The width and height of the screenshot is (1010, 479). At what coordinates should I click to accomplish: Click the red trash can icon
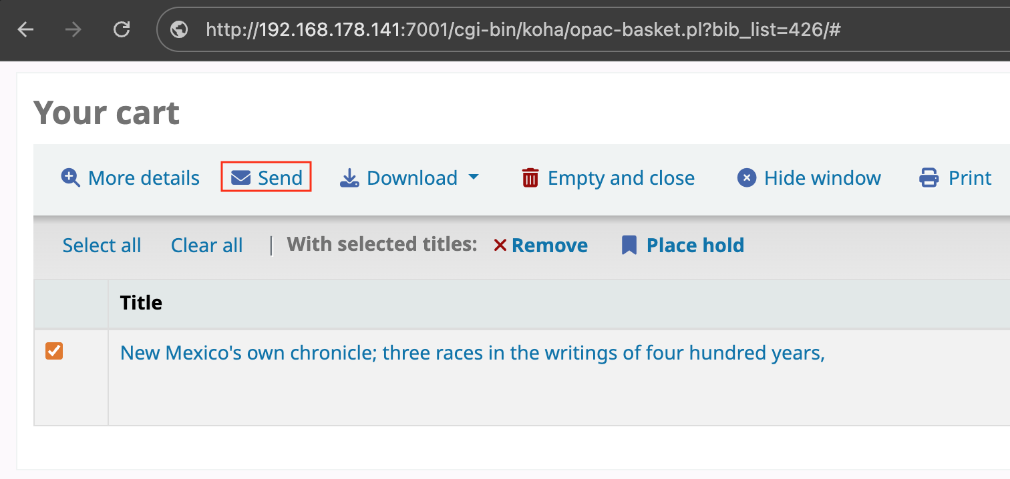click(x=530, y=177)
